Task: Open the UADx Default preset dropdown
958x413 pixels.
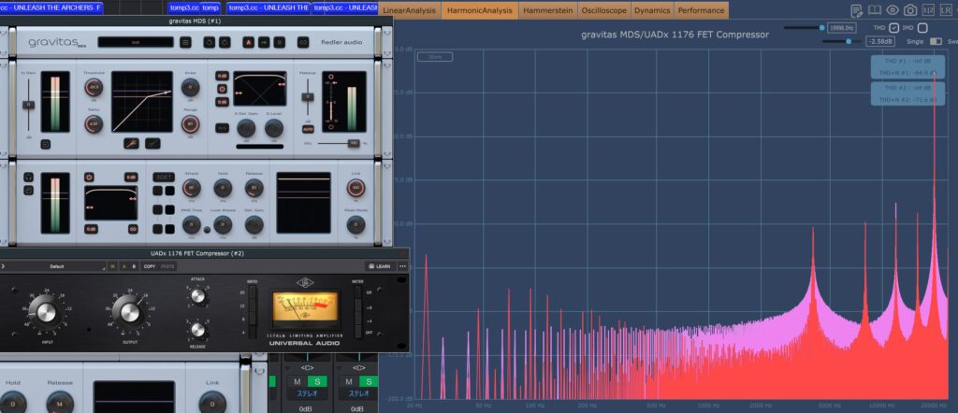Action: [56, 266]
